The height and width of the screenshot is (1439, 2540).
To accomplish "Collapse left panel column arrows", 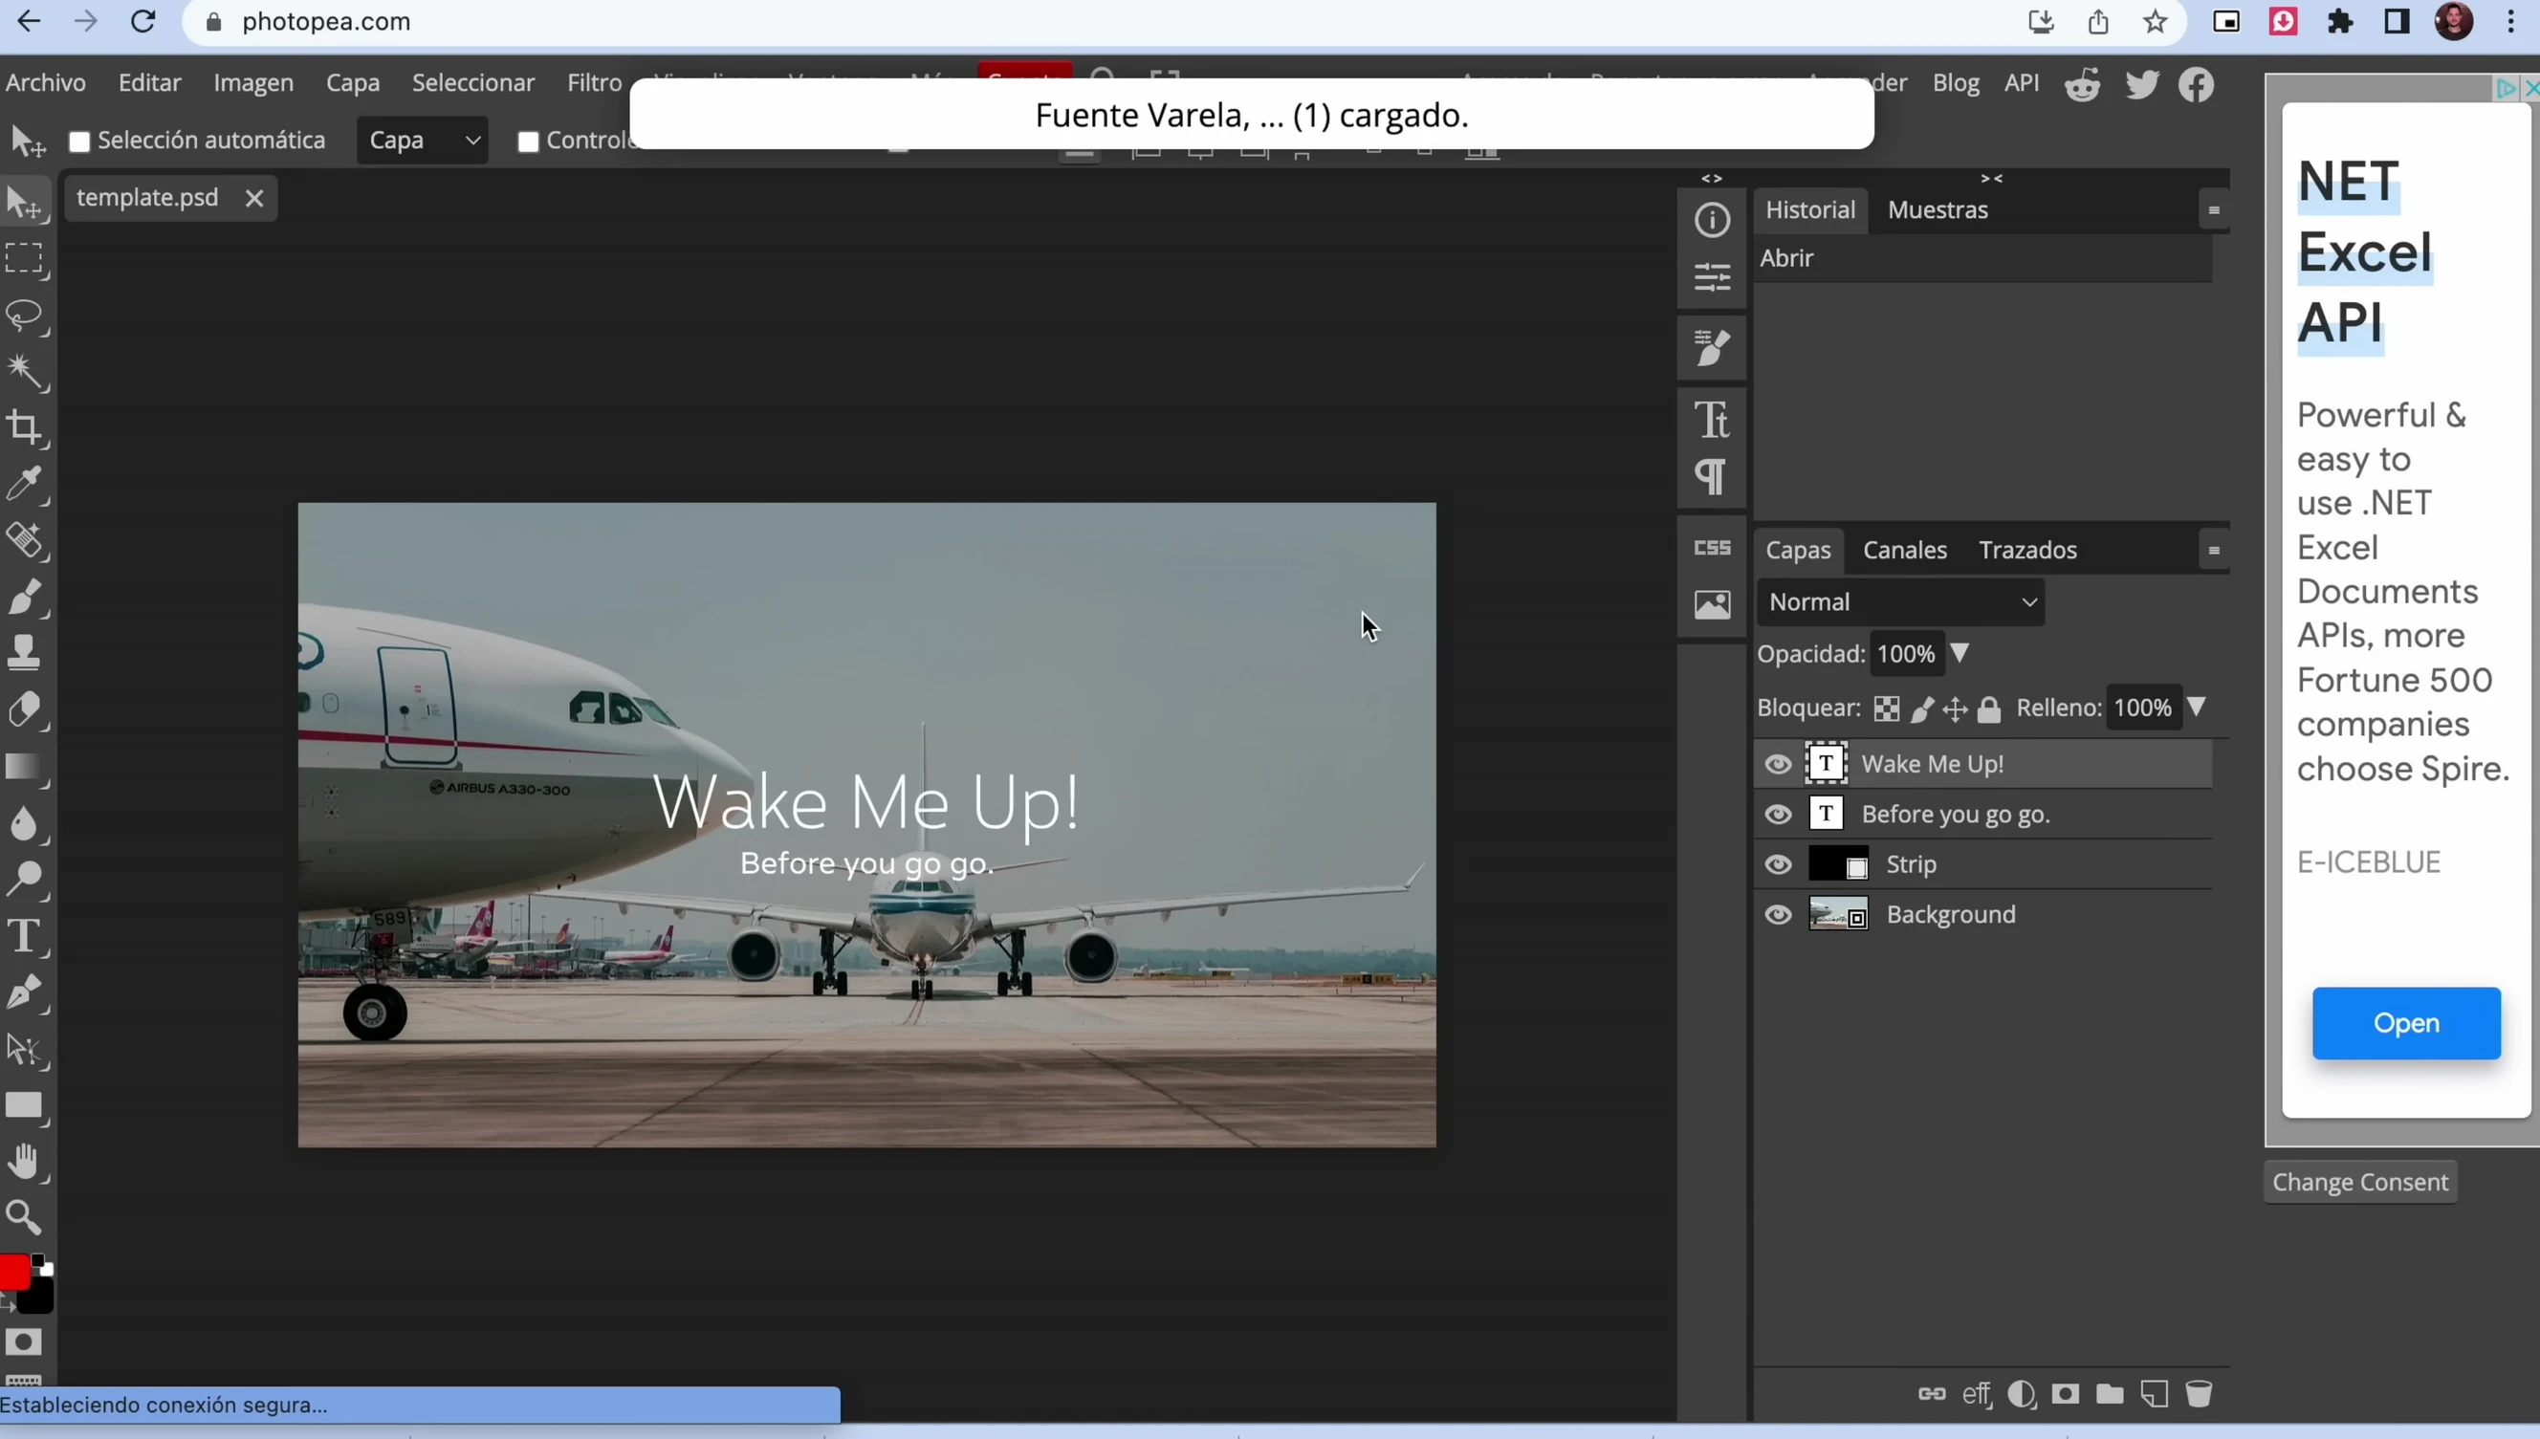I will click(1712, 179).
